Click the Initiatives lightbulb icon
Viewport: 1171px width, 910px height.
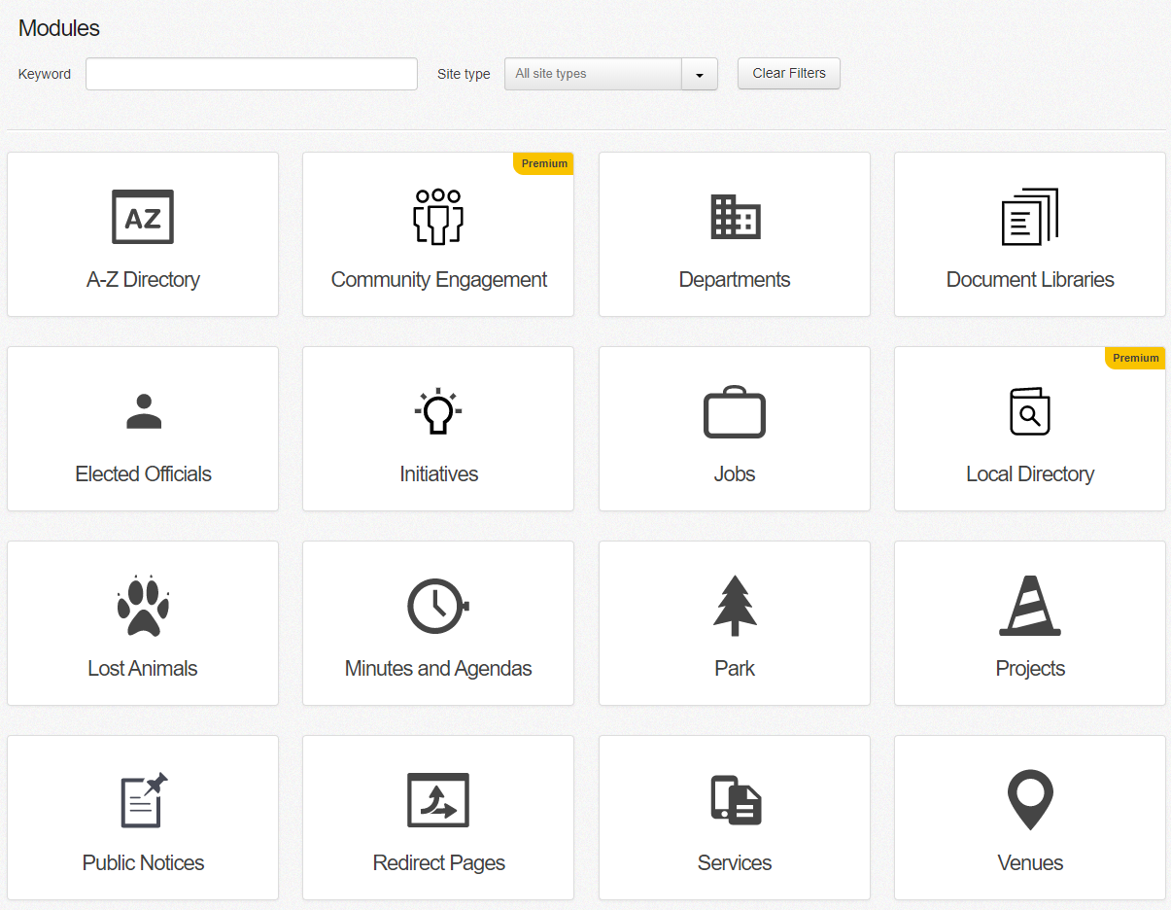(438, 411)
